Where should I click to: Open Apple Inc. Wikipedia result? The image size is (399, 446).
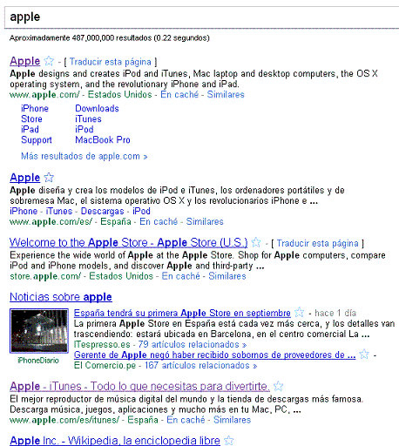click(115, 441)
